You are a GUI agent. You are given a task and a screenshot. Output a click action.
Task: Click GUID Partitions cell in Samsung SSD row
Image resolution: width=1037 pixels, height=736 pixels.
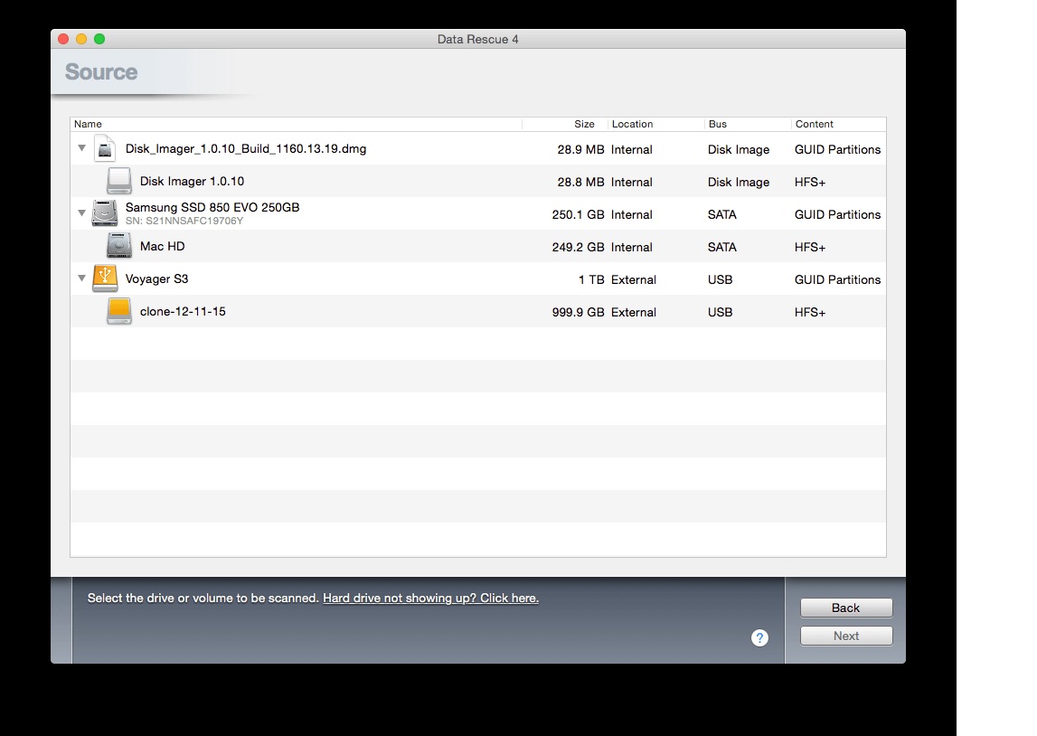coord(837,214)
